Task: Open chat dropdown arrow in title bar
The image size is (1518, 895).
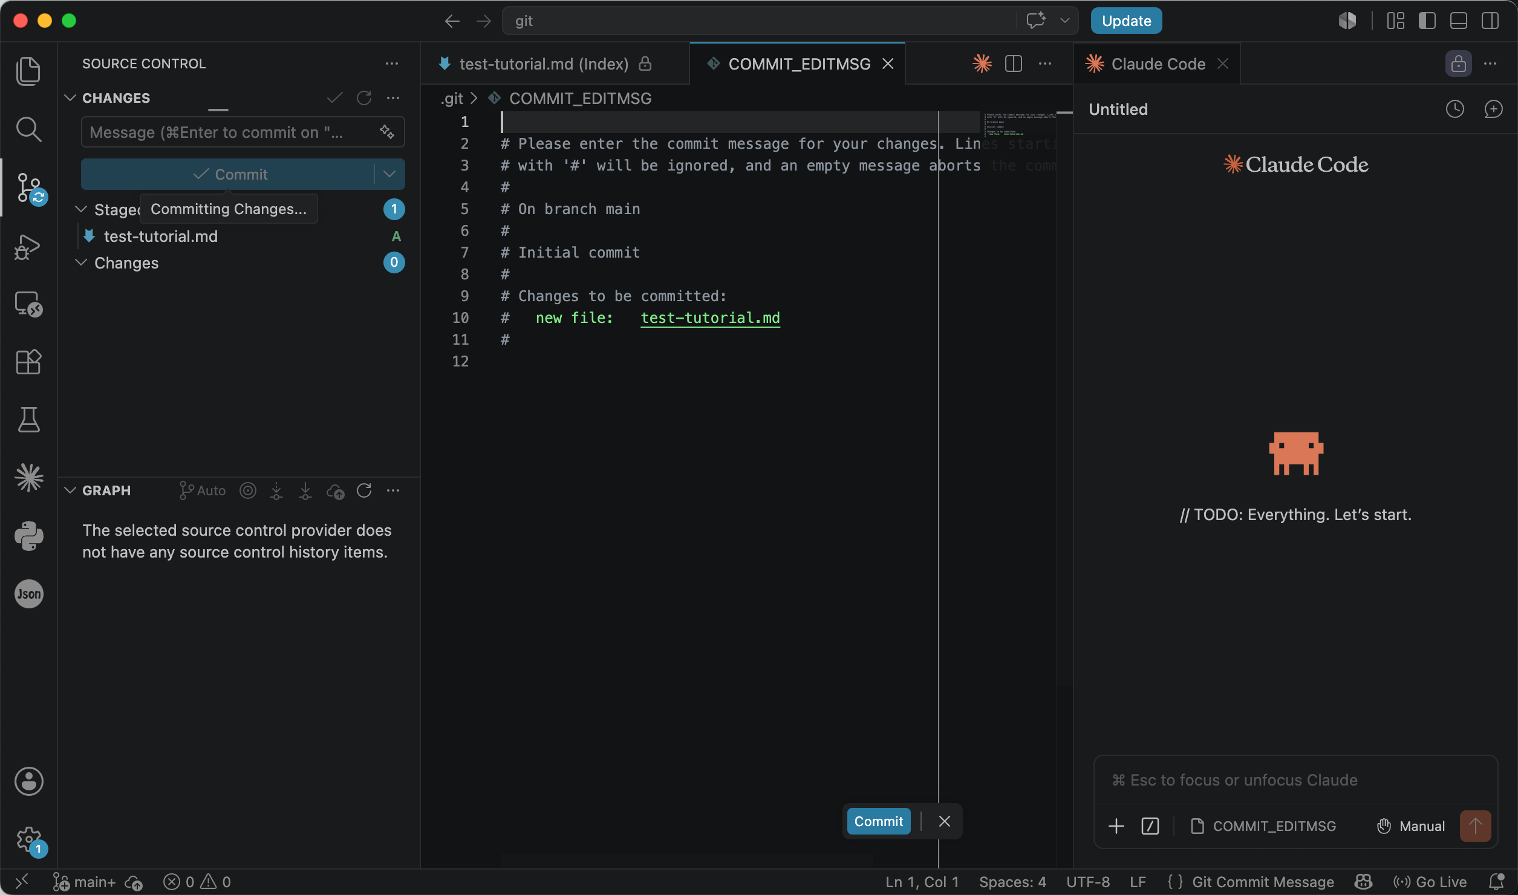Action: (x=1065, y=21)
